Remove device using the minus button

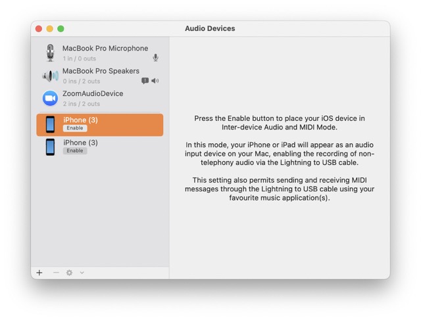(56, 273)
